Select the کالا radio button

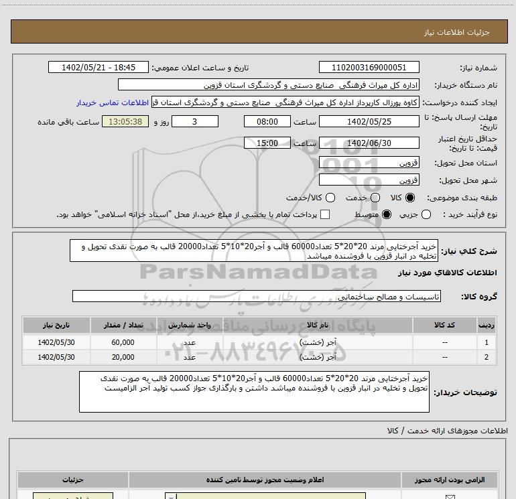point(410,198)
